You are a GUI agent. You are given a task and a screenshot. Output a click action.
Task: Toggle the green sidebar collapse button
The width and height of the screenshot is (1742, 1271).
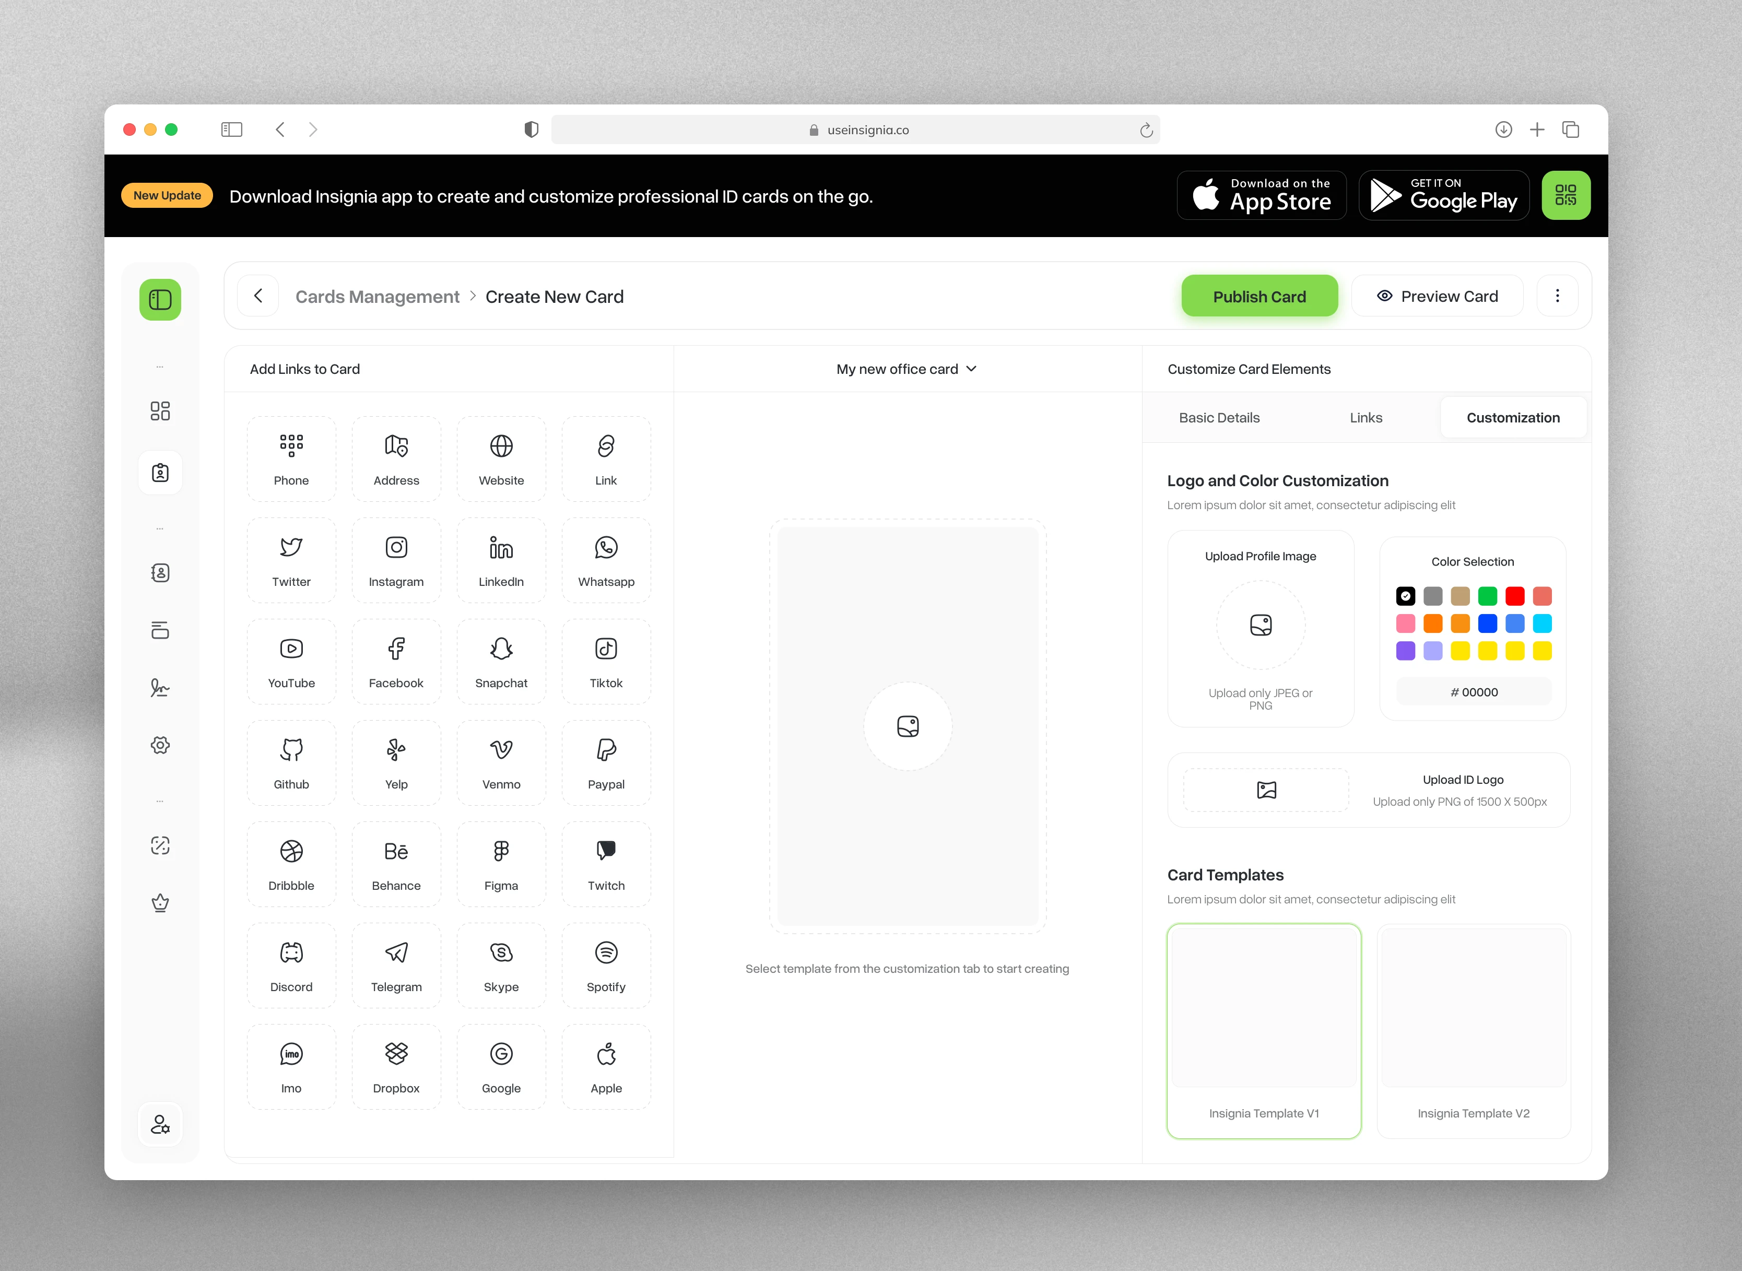[x=160, y=299]
